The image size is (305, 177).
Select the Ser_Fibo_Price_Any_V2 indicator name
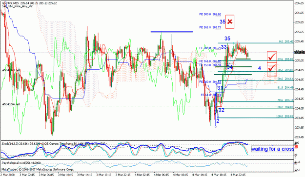tap(17, 6)
